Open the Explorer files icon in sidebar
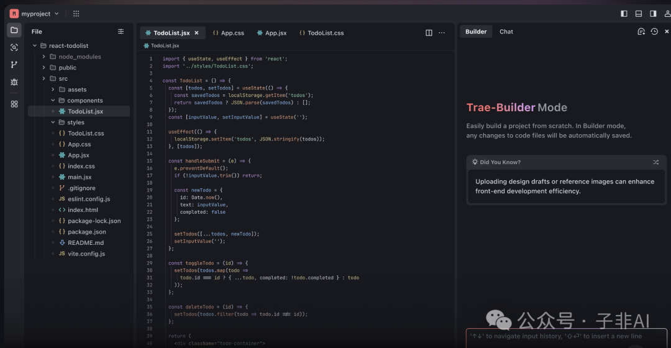 14,30
